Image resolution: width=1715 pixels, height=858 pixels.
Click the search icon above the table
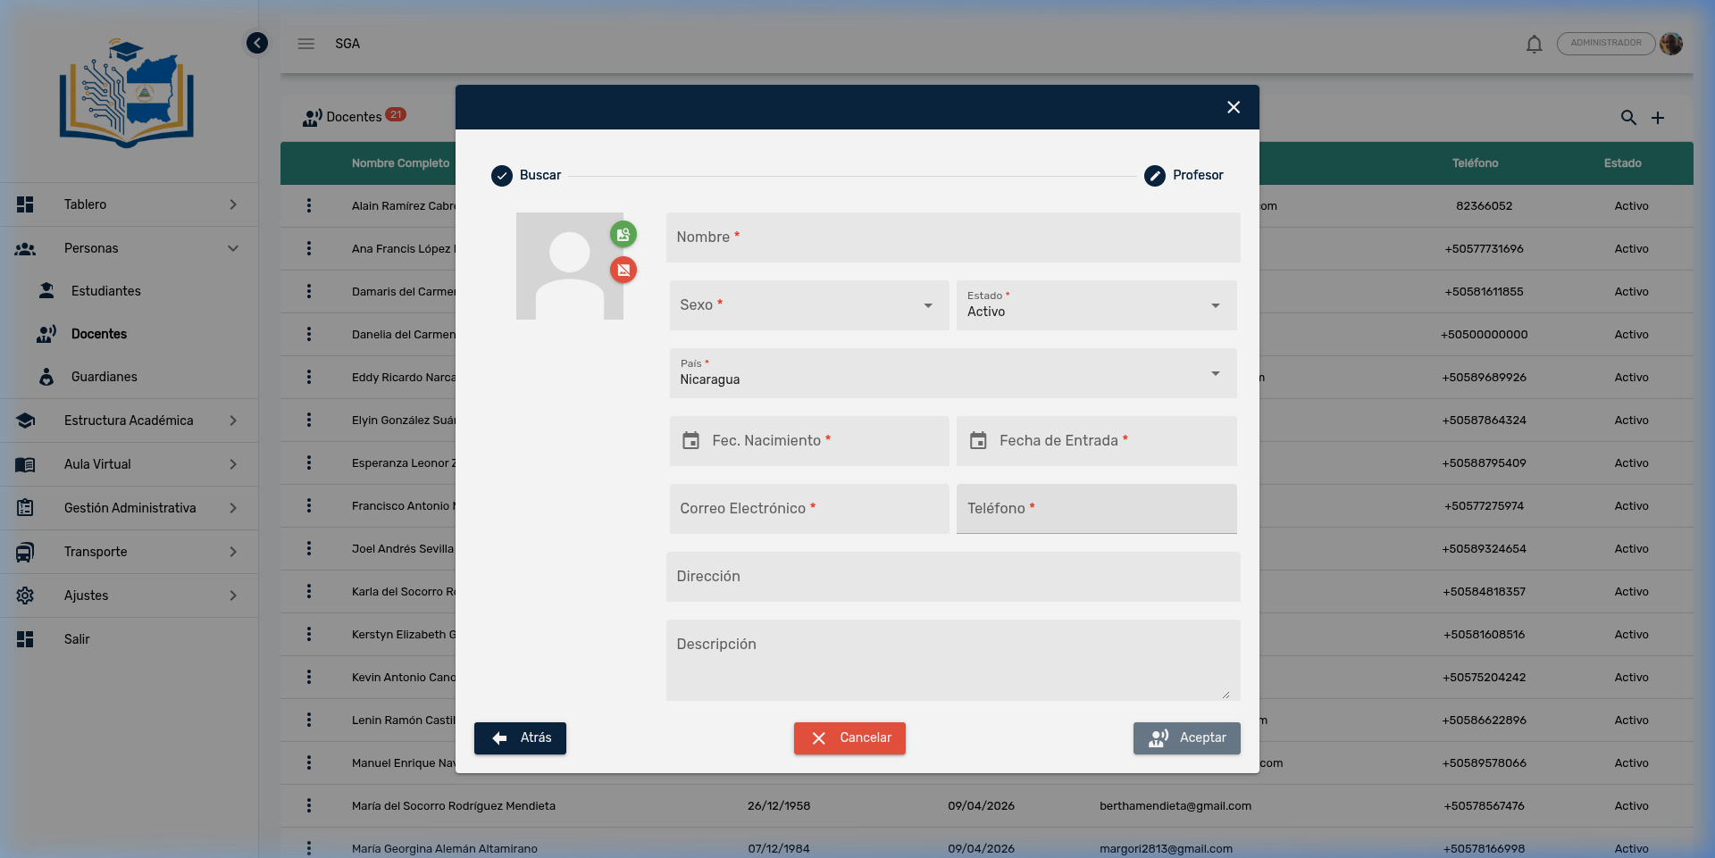coord(1628,118)
